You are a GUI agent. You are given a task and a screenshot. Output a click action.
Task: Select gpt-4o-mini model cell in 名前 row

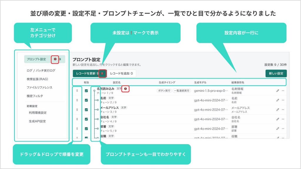(x=211, y=100)
